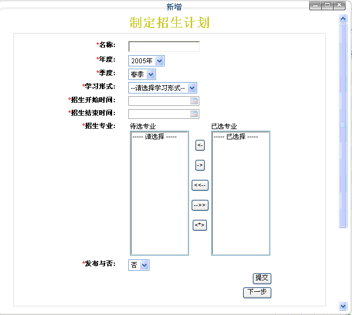Close the 新增 window
Viewport: 352px width, 315px height.
339,5
